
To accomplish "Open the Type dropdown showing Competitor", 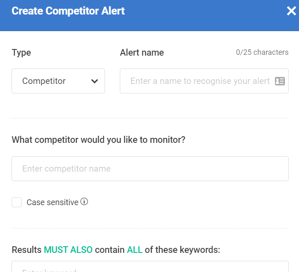I will tap(58, 81).
